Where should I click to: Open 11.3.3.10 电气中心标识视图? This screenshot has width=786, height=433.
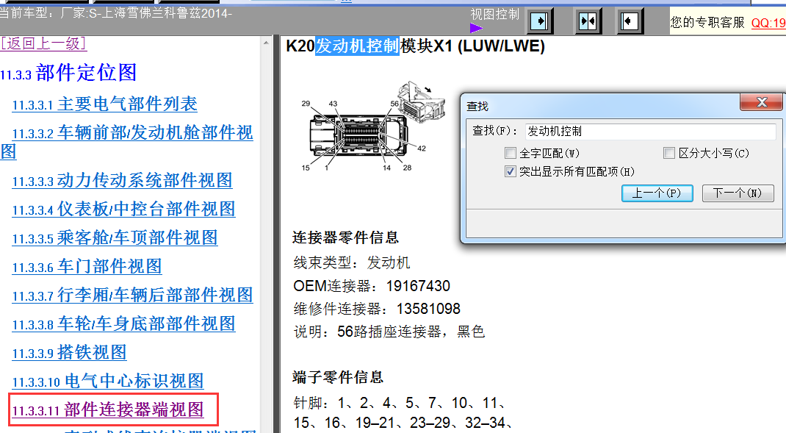108,380
